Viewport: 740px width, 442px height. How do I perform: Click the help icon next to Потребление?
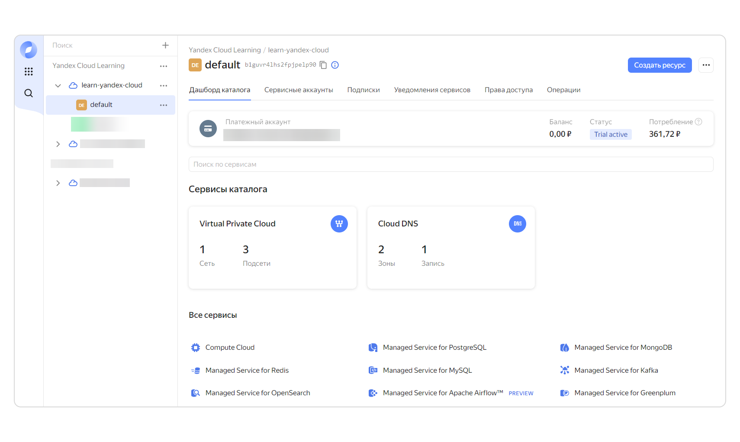698,122
